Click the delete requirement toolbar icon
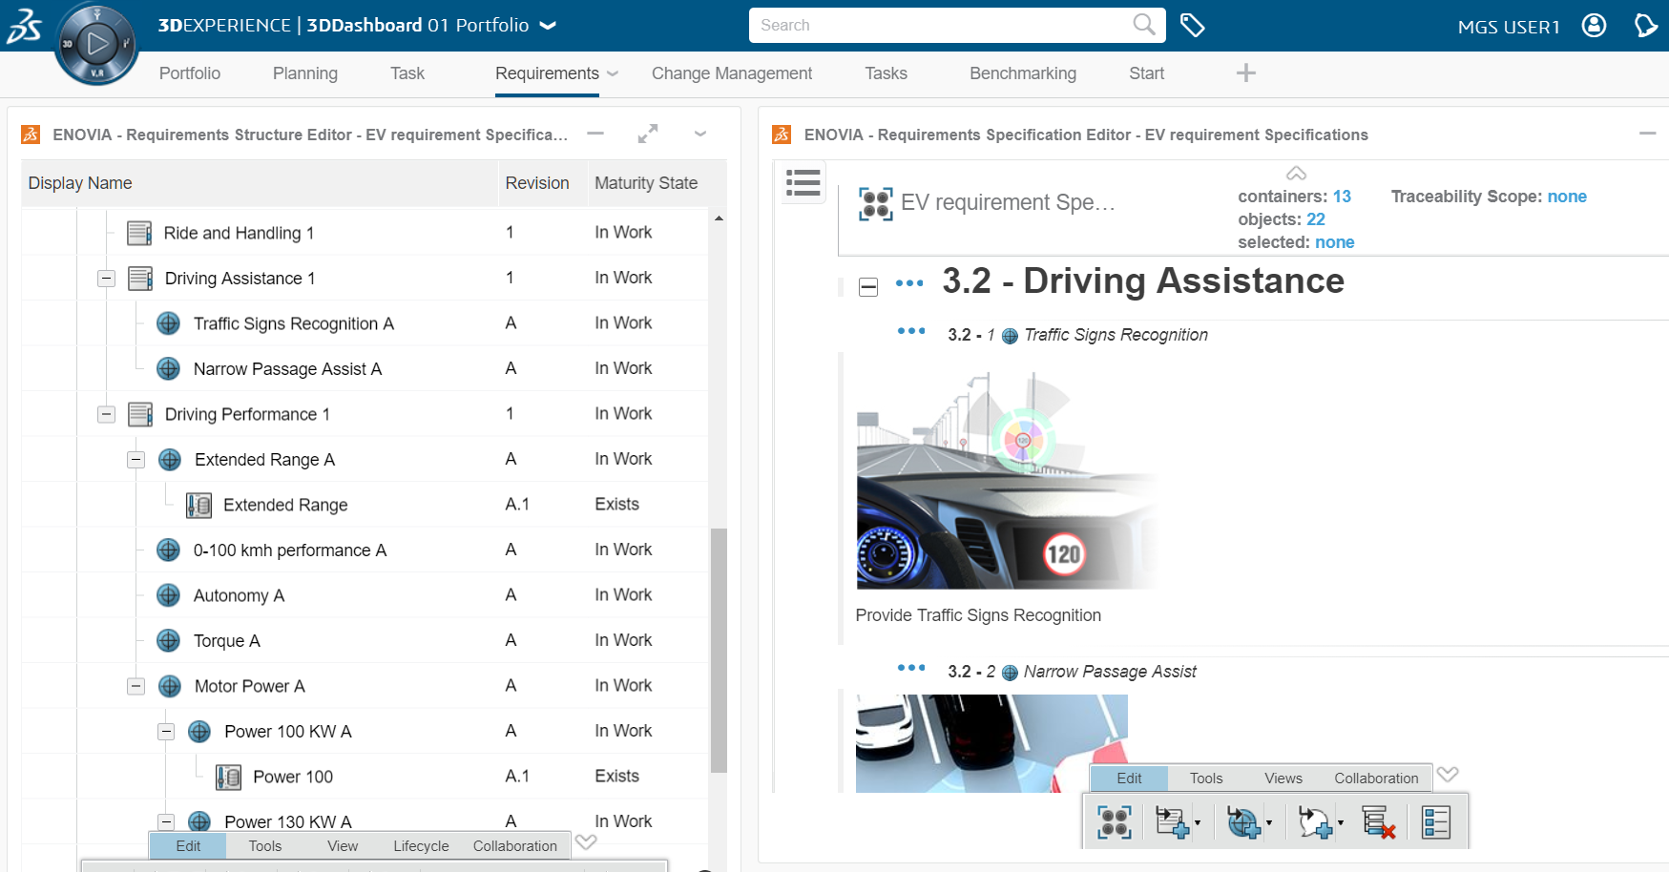 (1378, 821)
